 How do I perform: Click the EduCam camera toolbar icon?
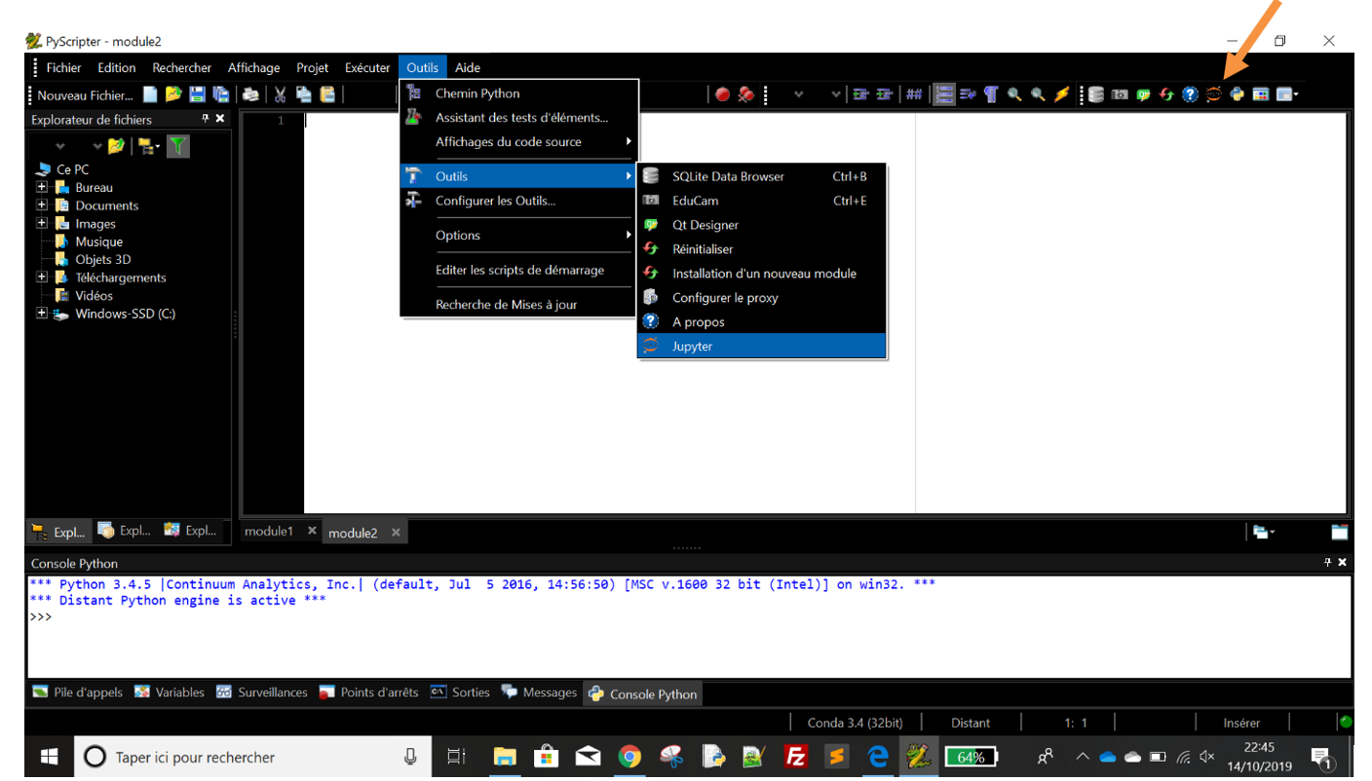tap(1120, 94)
